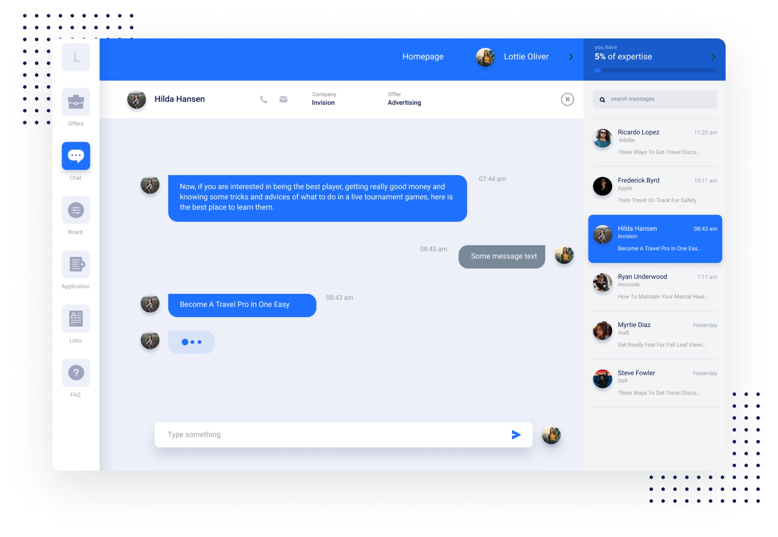Screen dimensions: 778x537
Task: Go to Homepage in top bar
Action: pos(423,57)
